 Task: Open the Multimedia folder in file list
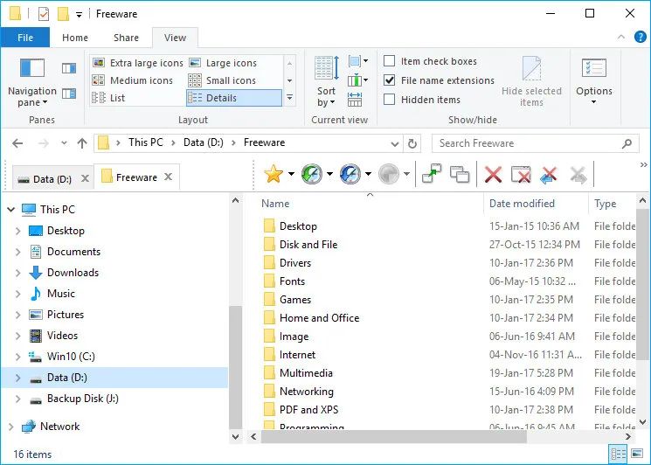pos(306,373)
